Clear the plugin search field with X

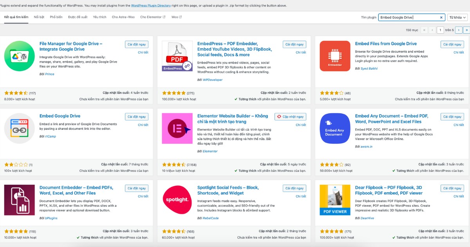click(x=441, y=17)
